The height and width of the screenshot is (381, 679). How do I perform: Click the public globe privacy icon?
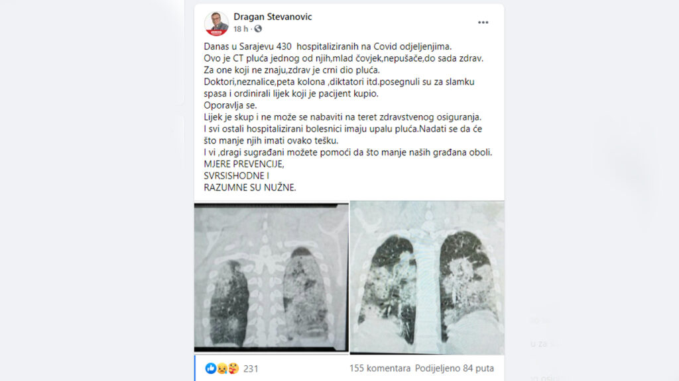[258, 29]
